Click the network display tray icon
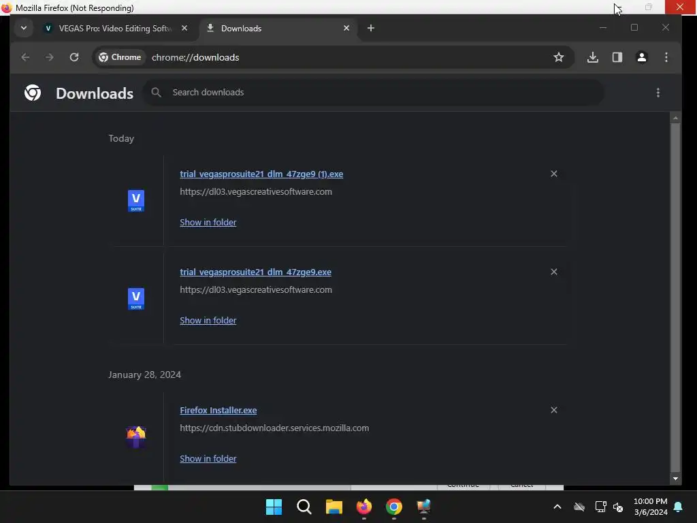The width and height of the screenshot is (697, 523). 600,507
